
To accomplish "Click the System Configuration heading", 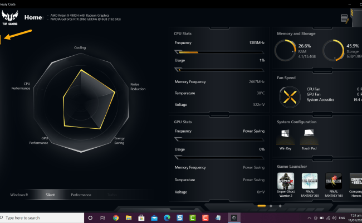I will click(297, 122).
